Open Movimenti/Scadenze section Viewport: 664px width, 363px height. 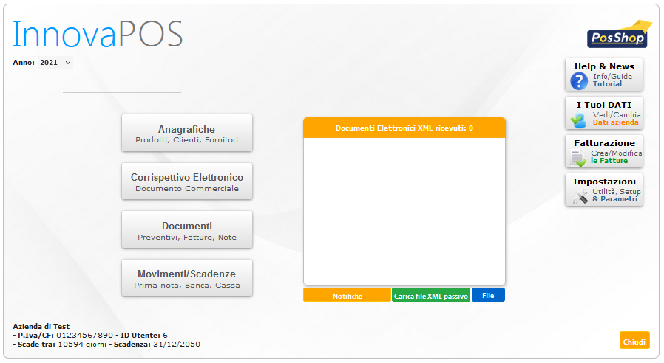coord(187,278)
